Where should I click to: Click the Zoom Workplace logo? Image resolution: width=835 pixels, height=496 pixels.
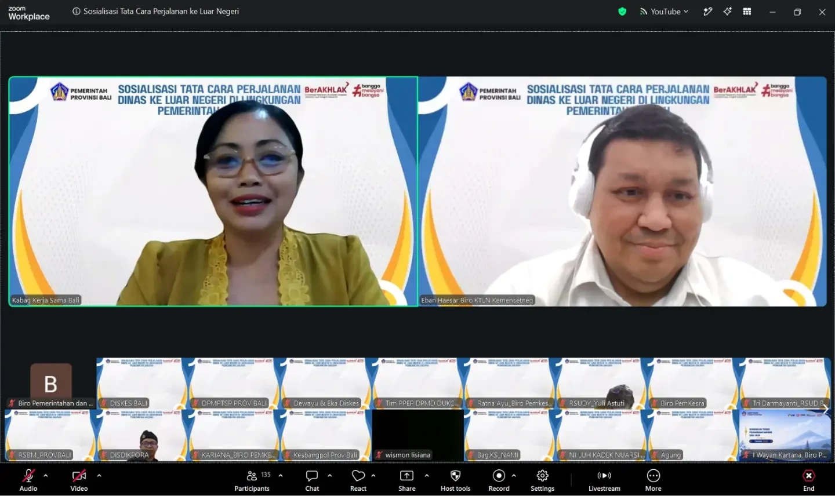28,13
